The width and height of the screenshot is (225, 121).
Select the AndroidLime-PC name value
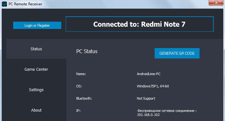pyautogui.click(x=149, y=74)
